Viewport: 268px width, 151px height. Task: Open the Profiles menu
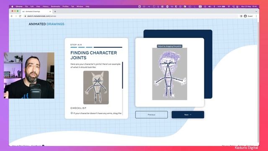(65, 7)
